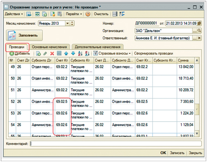Open the Страховые взносы dropdown
Image resolution: width=207 pixels, height=162 pixels.
coord(112,54)
